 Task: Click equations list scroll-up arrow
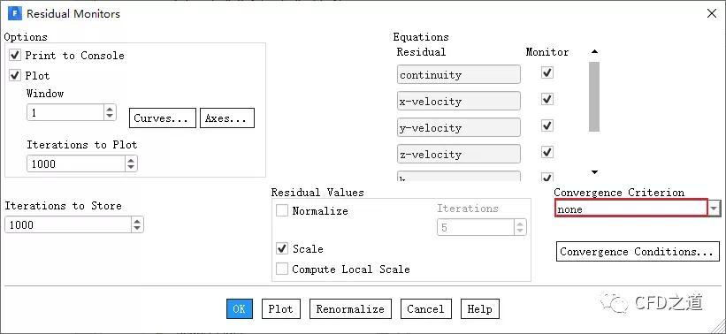[x=594, y=52]
